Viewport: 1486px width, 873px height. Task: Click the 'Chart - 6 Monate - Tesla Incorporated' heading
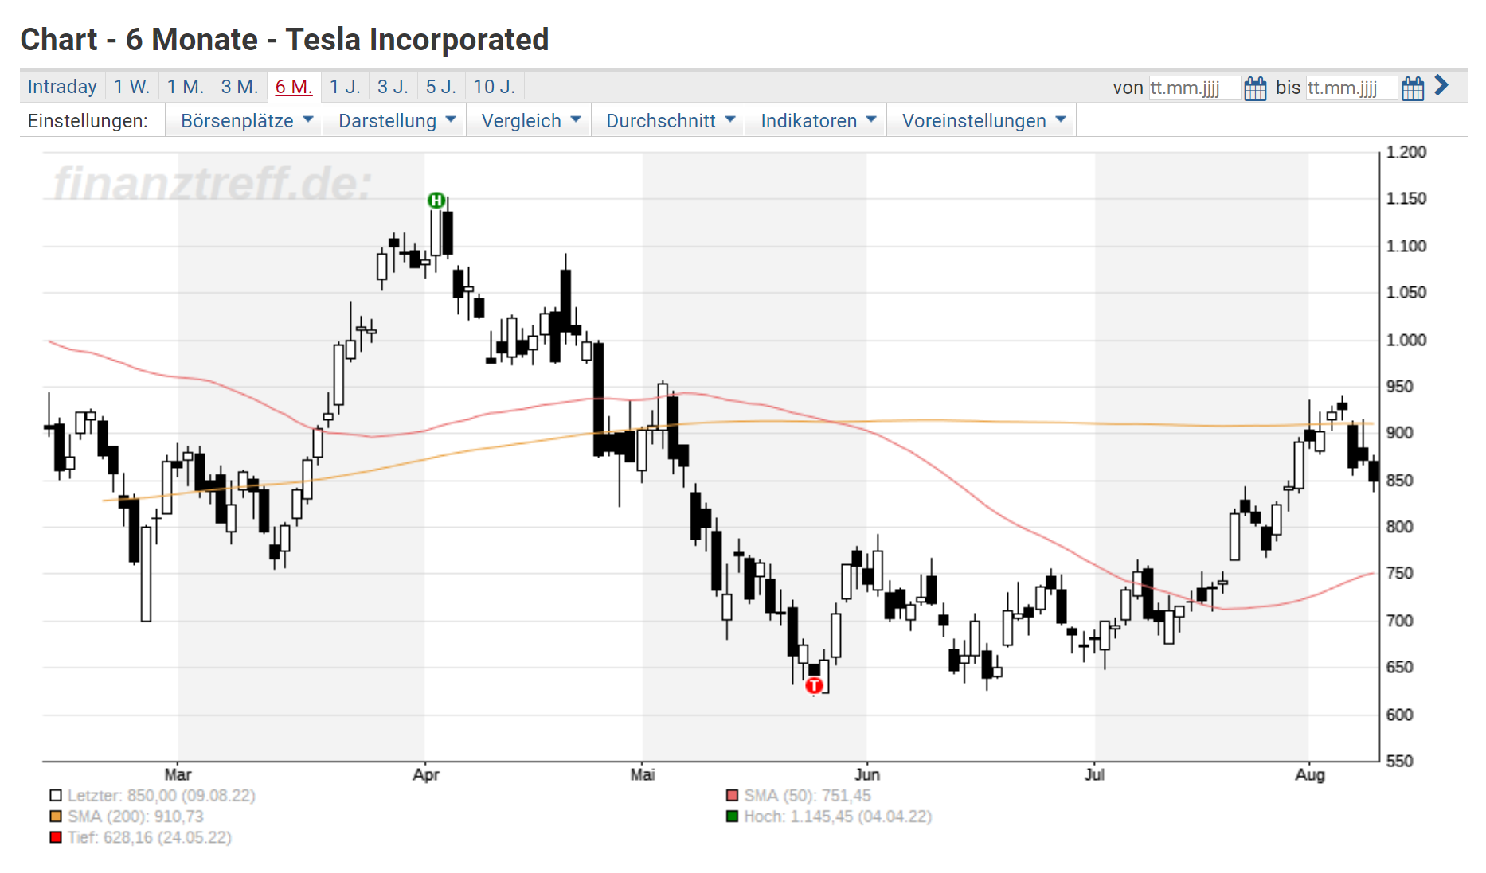284,40
